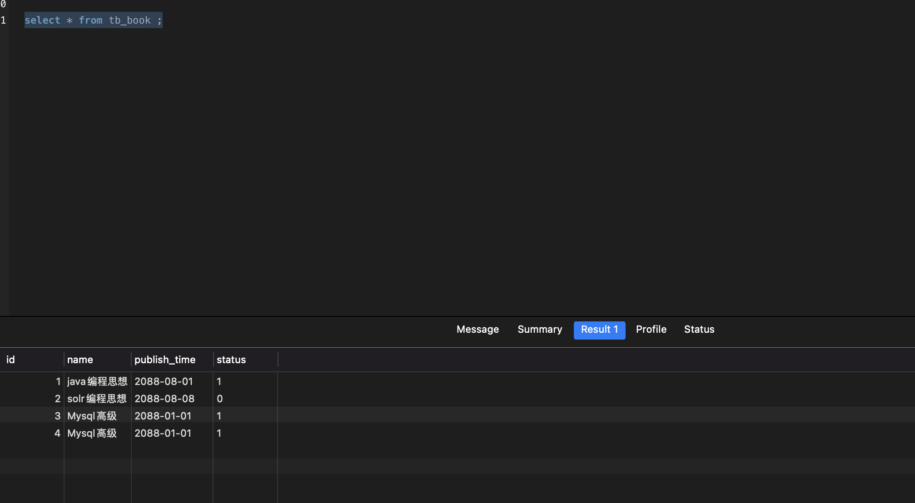The image size is (915, 503).
Task: Click the select keyword in SQL editor
Action: [x=42, y=20]
